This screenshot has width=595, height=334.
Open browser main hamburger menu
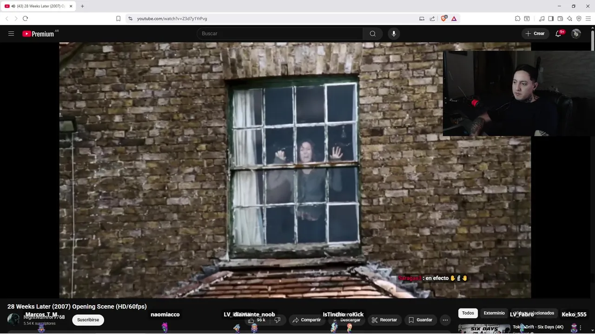[x=588, y=19]
